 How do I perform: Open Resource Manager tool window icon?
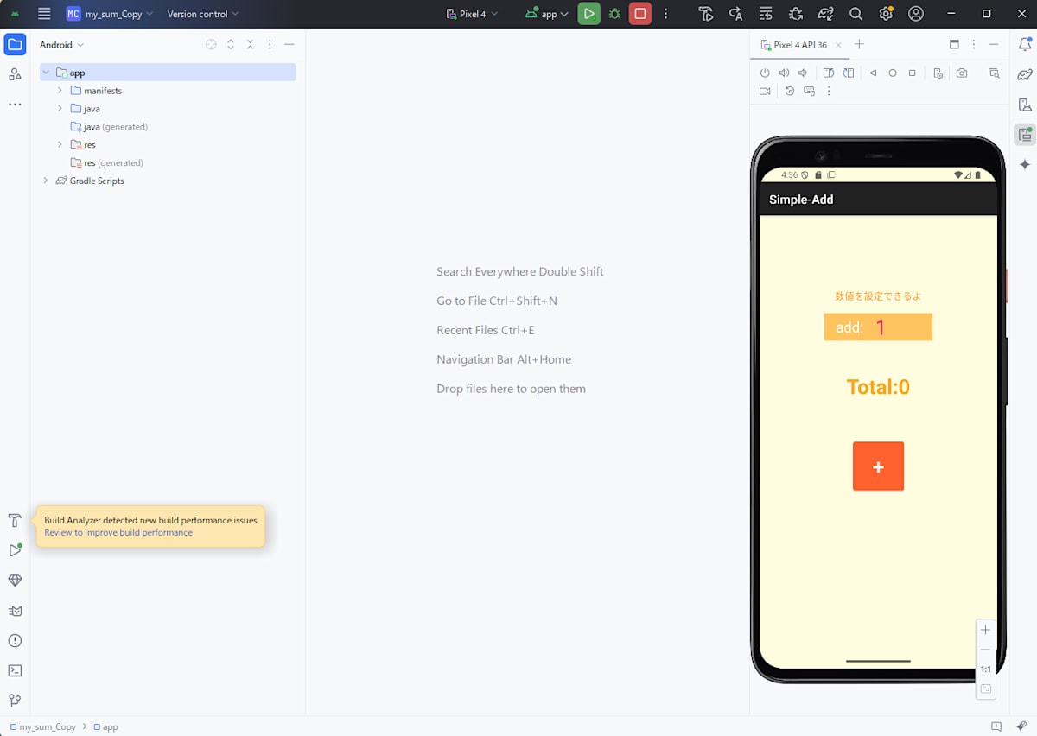coord(15,74)
